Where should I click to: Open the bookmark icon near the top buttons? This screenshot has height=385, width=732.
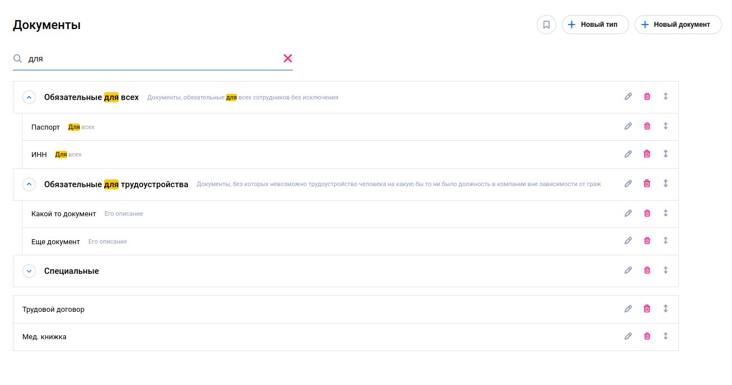pyautogui.click(x=546, y=25)
